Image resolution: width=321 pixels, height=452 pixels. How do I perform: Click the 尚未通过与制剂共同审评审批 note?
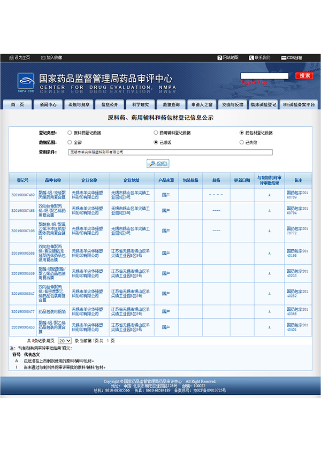pyautogui.click(x=65, y=367)
